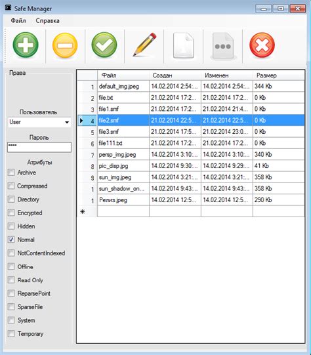Click the yellow minus remove icon
Image resolution: width=311 pixels, height=355 pixels.
pyautogui.click(x=65, y=45)
